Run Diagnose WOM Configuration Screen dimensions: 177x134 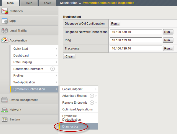(115, 24)
